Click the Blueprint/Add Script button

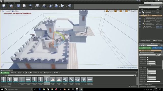coord(157,48)
